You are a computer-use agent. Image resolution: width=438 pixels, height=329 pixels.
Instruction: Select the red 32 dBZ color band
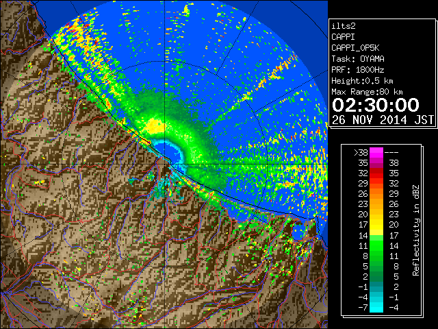pos(376,173)
